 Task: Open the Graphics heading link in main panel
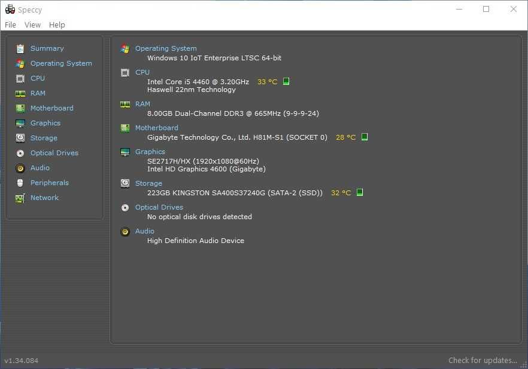150,152
